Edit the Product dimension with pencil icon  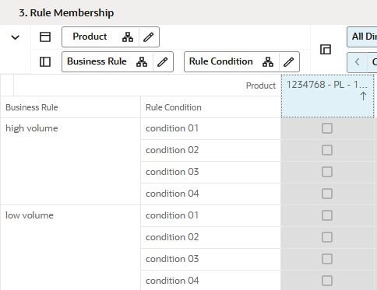pos(149,37)
